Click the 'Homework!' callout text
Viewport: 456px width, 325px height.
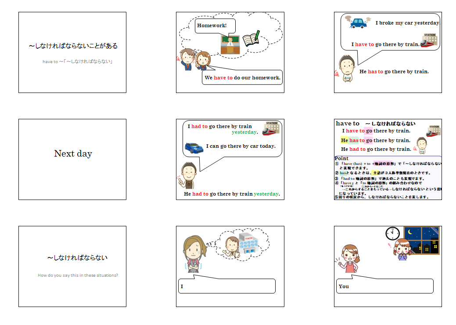coord(212,25)
